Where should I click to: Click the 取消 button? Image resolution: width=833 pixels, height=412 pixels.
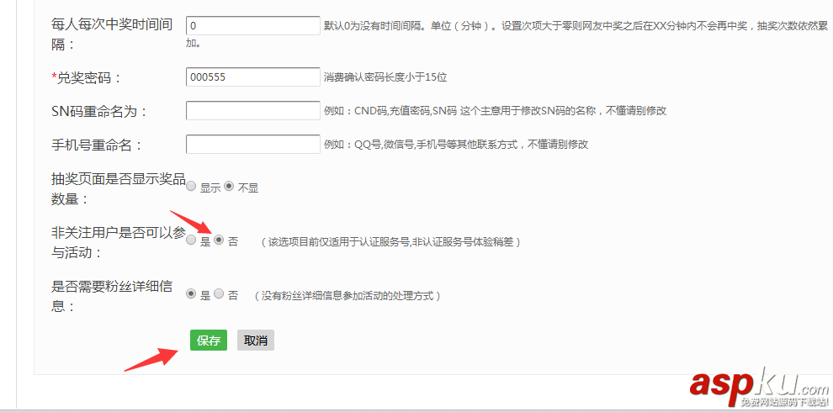(256, 341)
